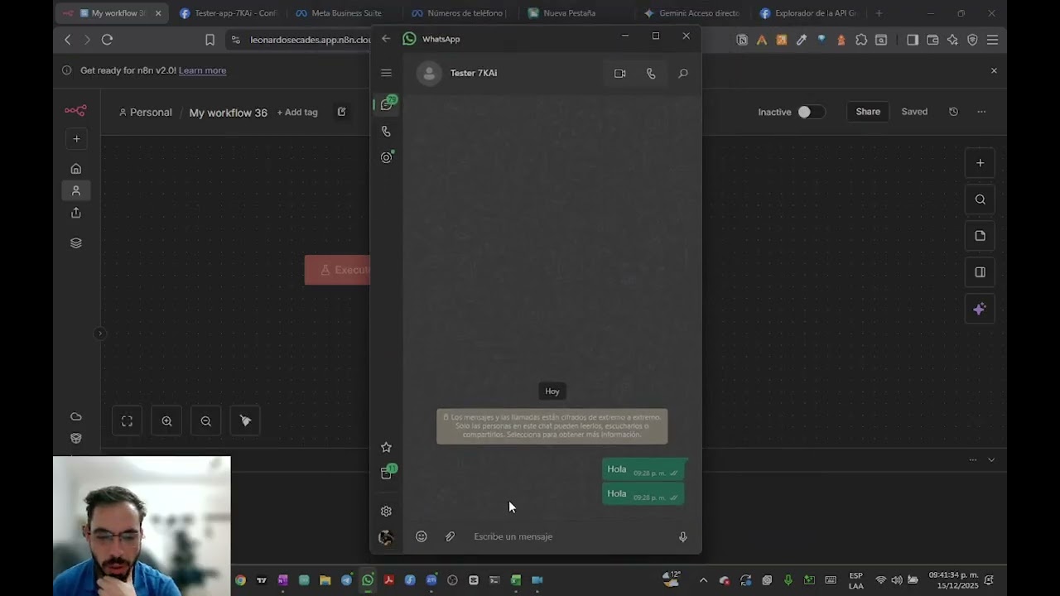This screenshot has height=596, width=1060.
Task: Switch to Gemini Acceso directo tab
Action: 694,13
